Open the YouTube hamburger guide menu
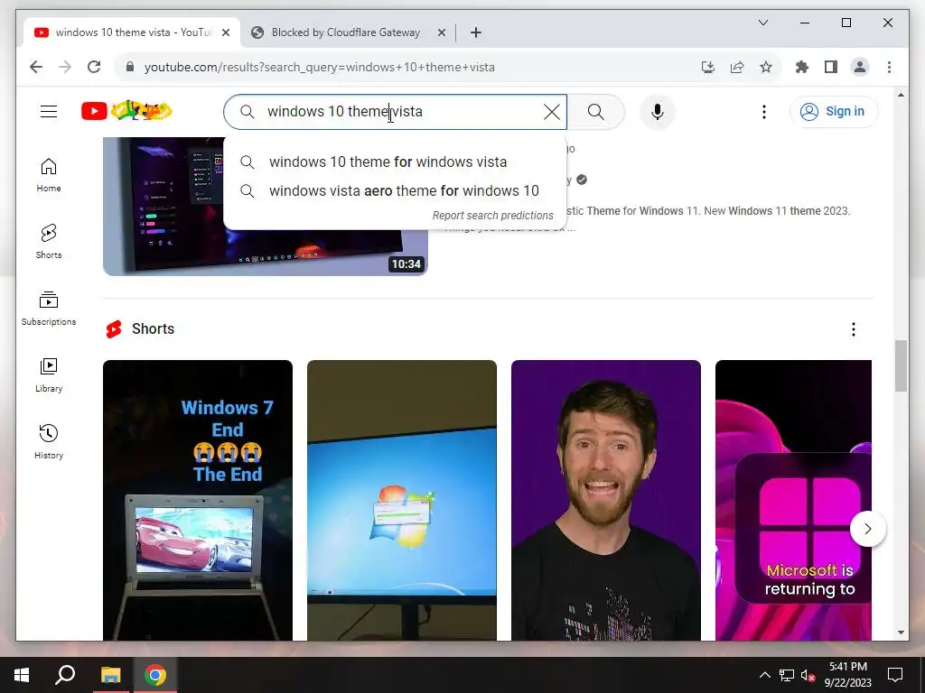Image resolution: width=925 pixels, height=693 pixels. [x=49, y=111]
